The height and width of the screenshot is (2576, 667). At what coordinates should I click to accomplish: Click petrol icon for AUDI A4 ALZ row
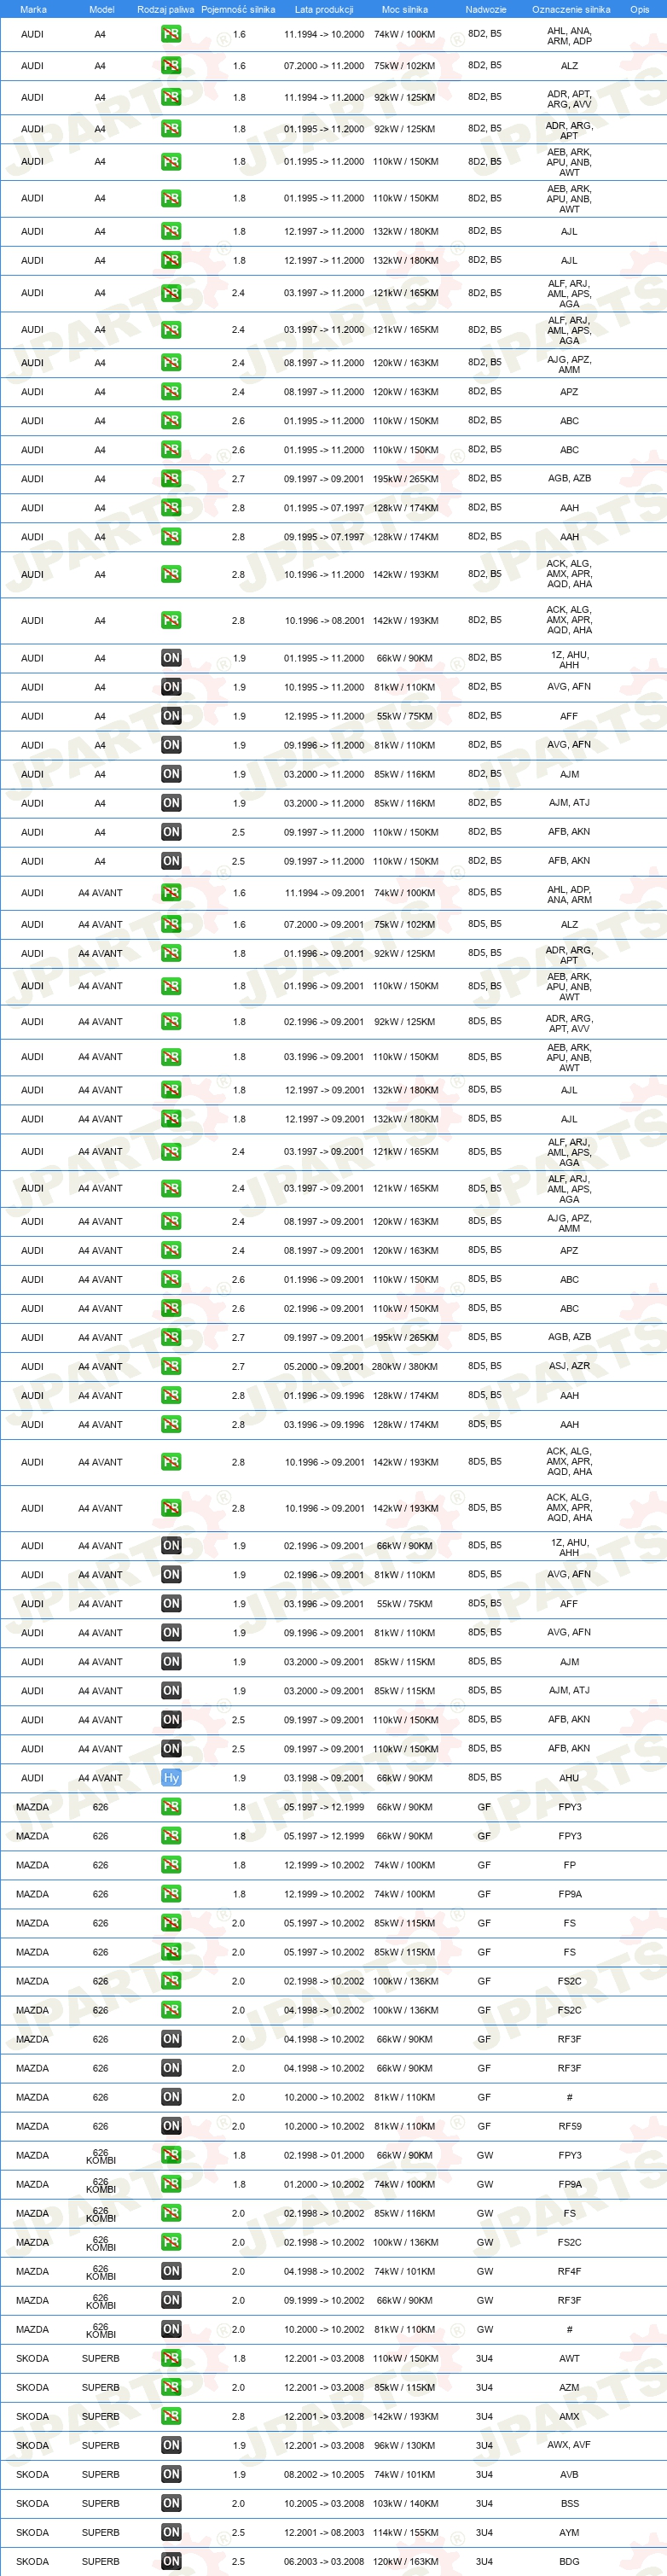171,66
